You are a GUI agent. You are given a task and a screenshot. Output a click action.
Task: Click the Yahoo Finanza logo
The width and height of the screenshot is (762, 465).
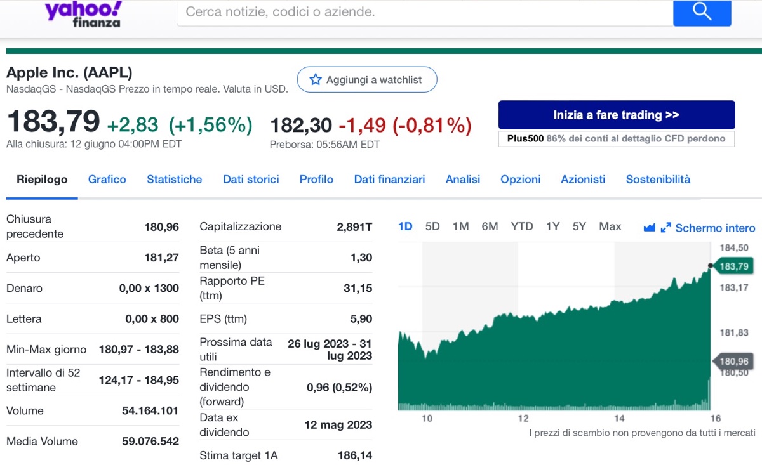(x=83, y=14)
